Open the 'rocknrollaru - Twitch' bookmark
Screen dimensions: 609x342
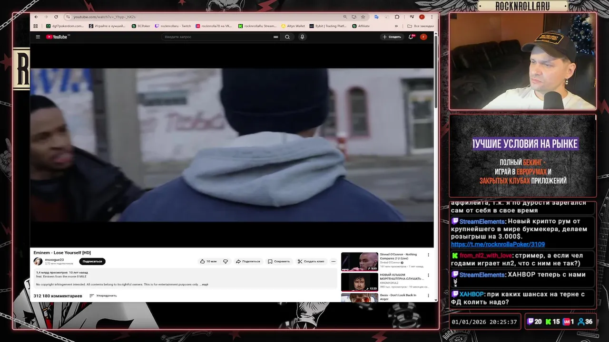[173, 26]
